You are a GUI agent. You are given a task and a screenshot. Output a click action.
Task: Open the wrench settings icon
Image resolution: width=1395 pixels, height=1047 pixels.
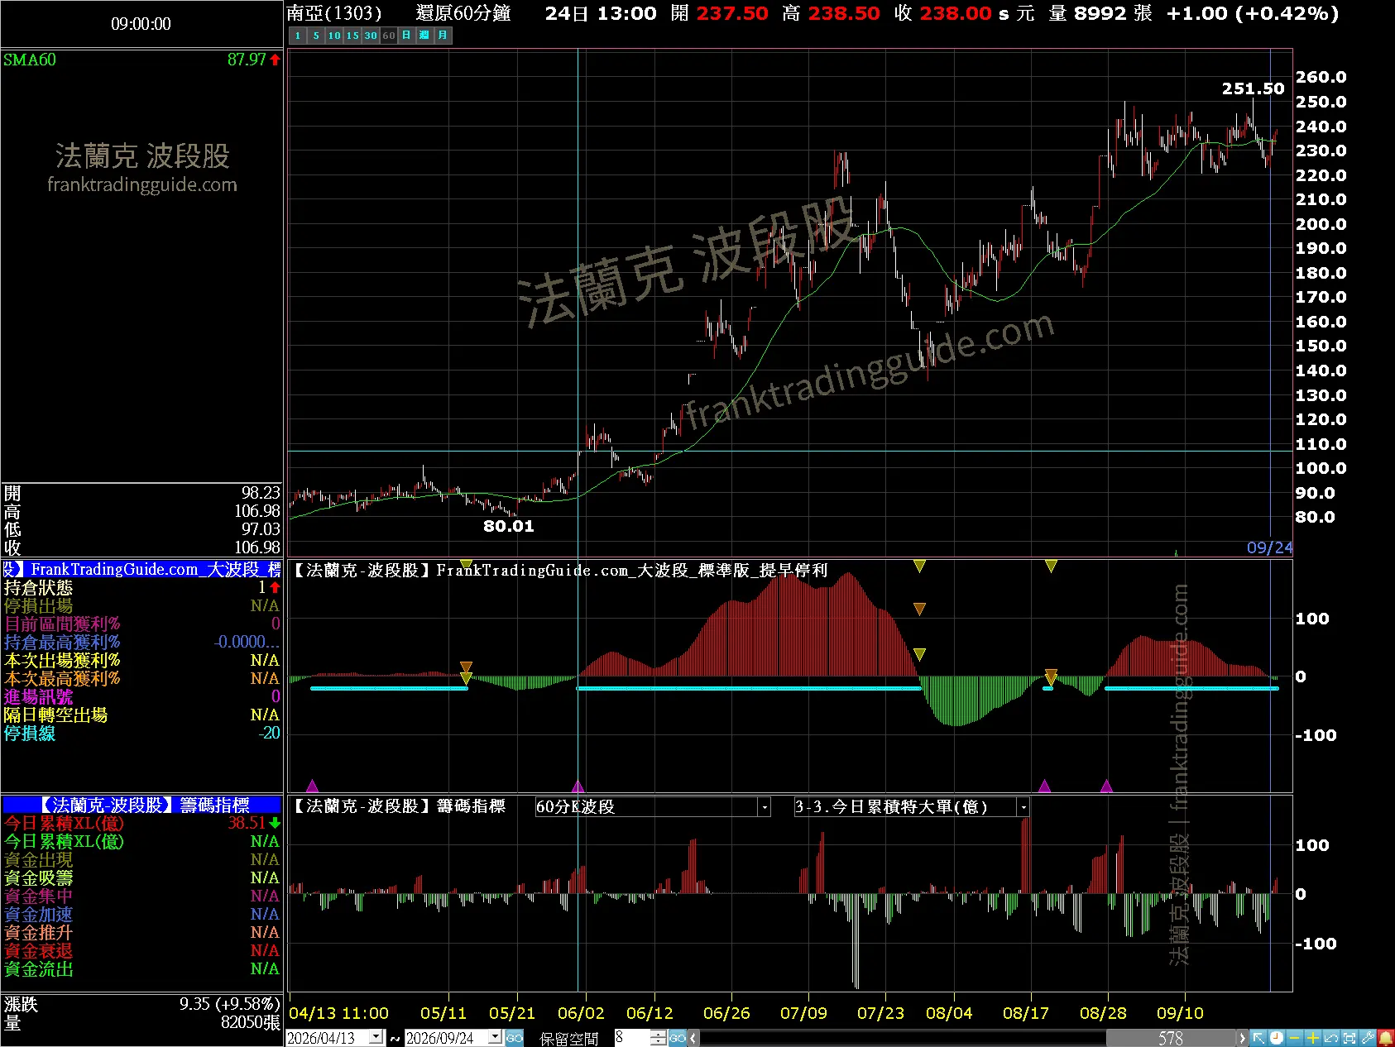click(1368, 1038)
